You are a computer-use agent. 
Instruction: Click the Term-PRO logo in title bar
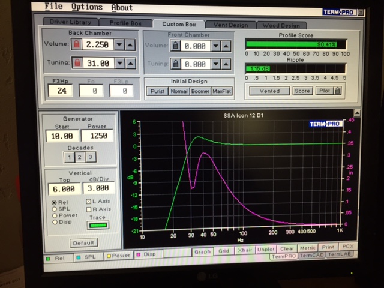[338, 12]
